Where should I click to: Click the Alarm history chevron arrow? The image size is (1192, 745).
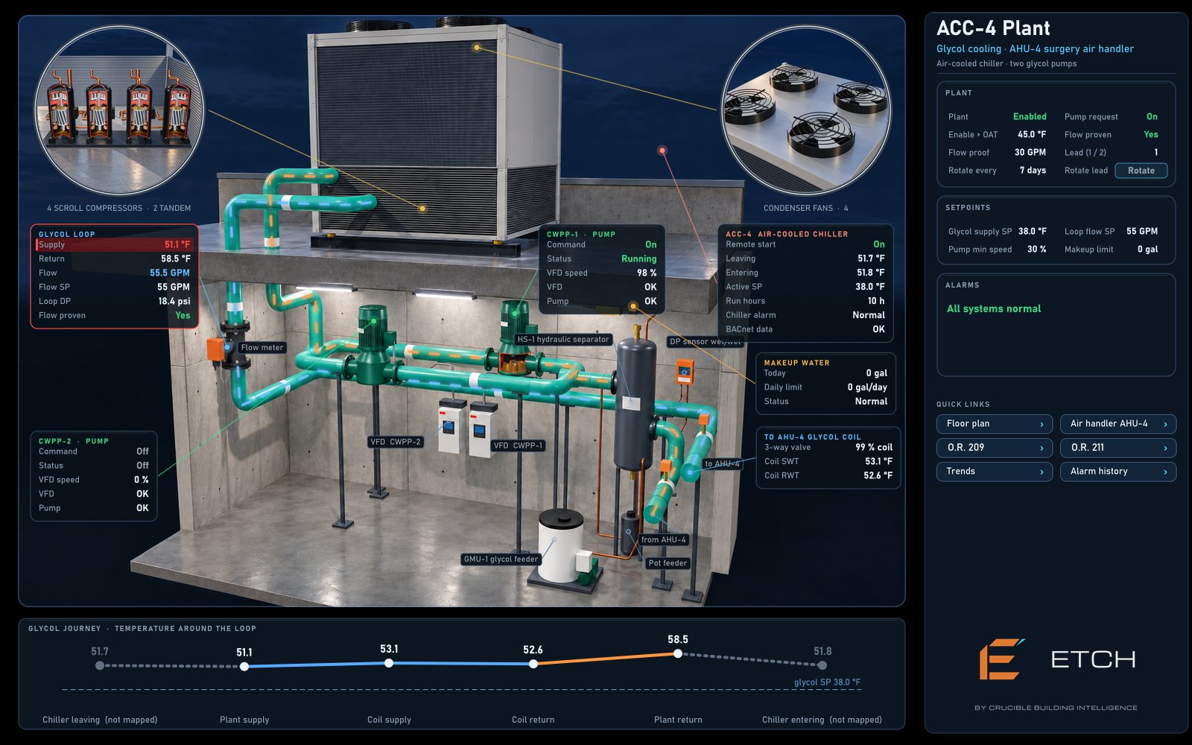pos(1165,472)
